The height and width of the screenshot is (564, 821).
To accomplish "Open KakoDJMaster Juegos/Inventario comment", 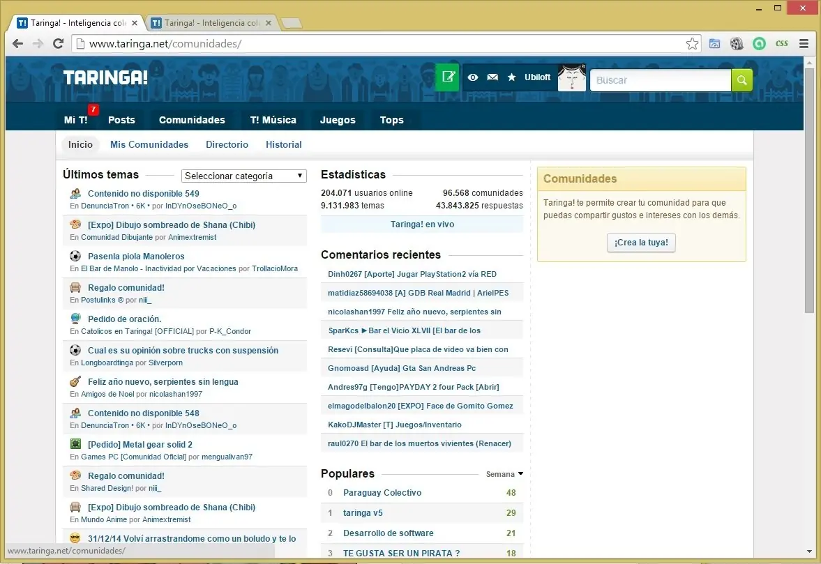I will pos(395,425).
